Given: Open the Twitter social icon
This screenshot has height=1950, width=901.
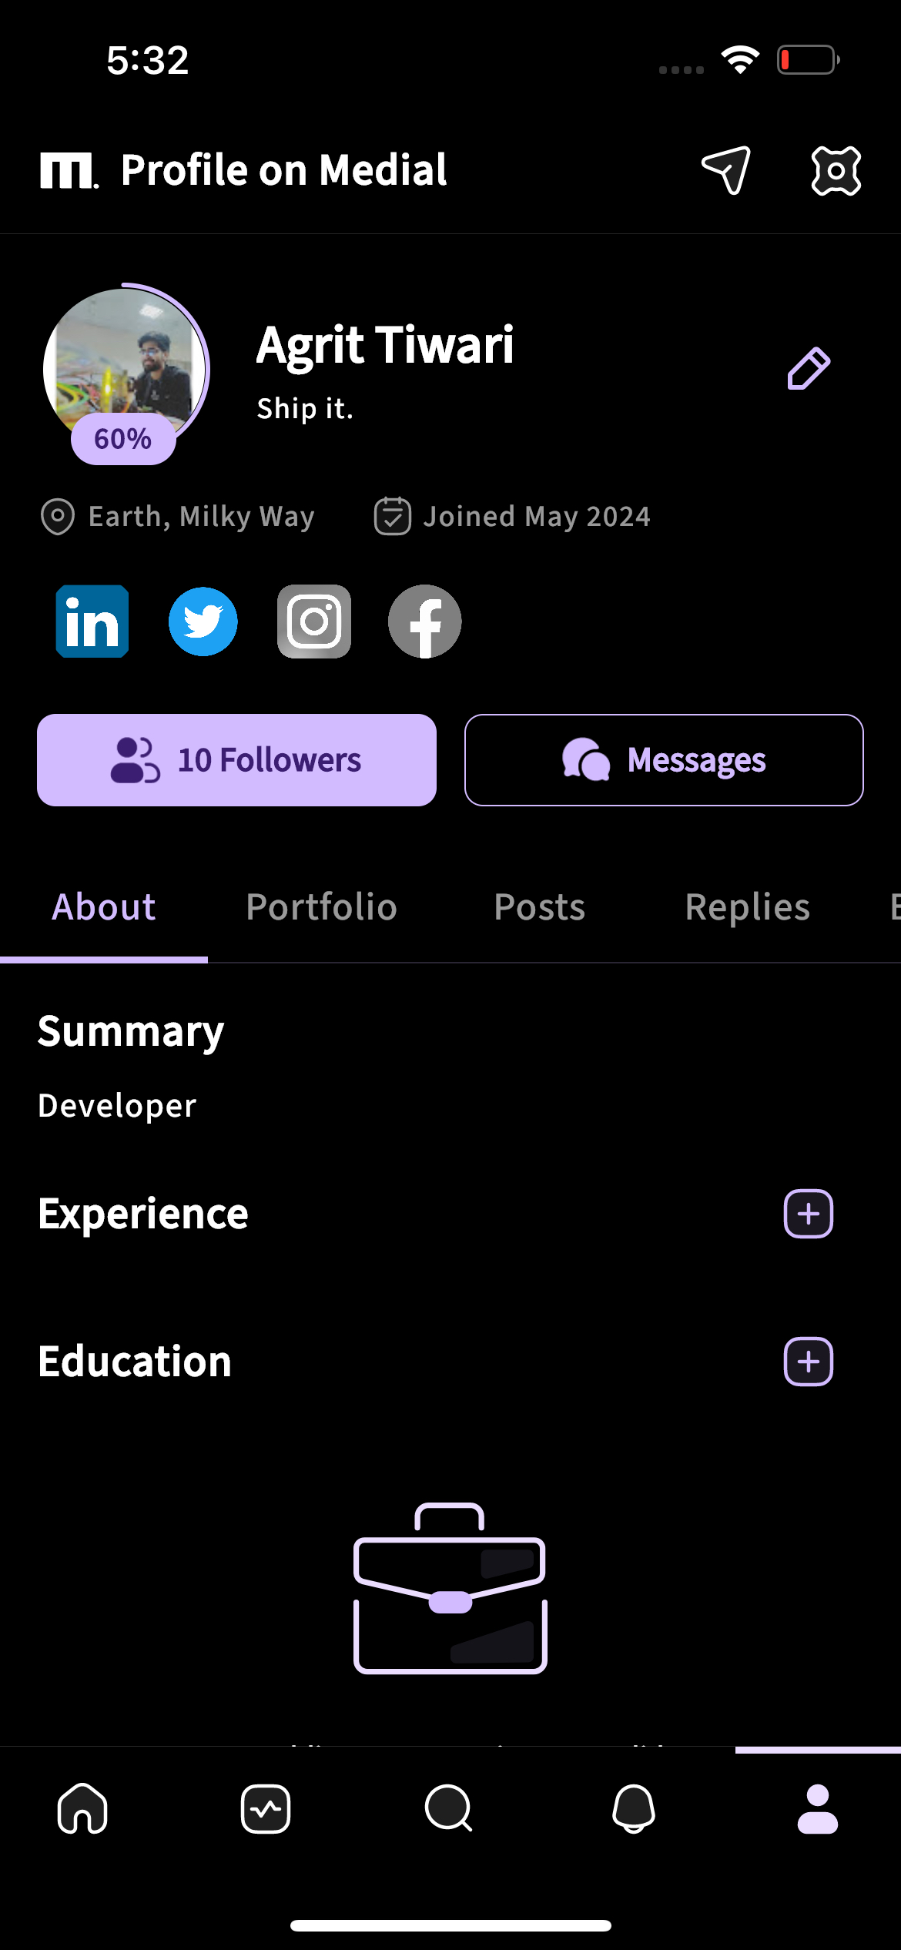Looking at the screenshot, I should 203,622.
